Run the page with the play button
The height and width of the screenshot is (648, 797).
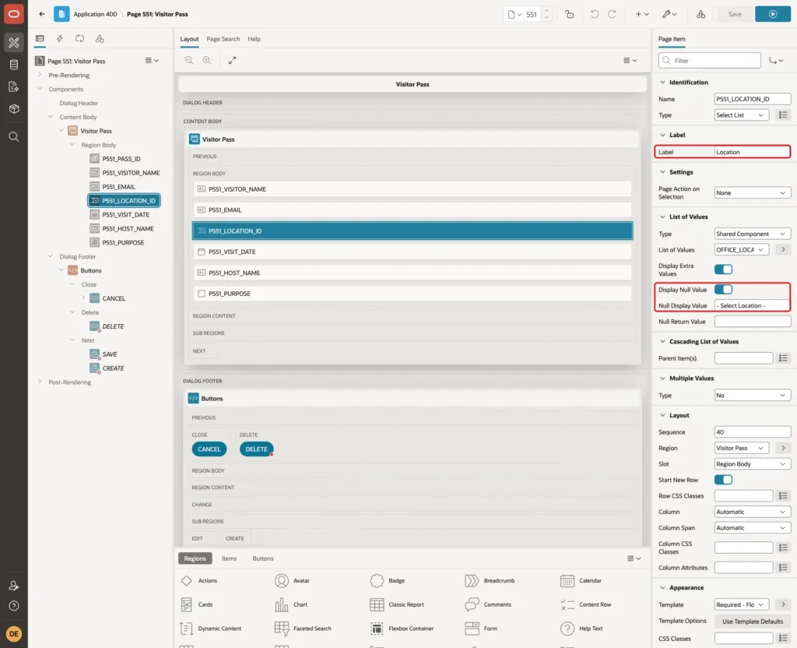[773, 14]
